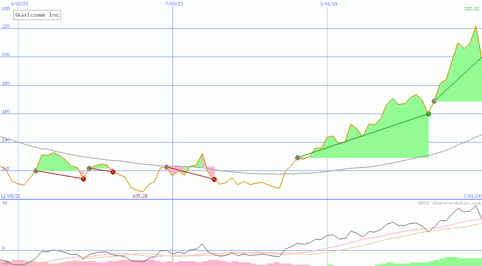Select the third red sell marker near 105.28
Screen dimensions: 482x266
tap(215, 179)
